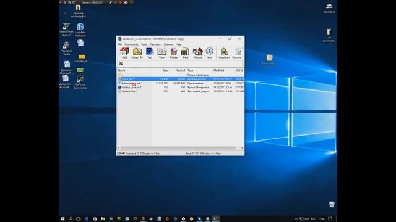Open the File menu in WinRAR
The image size is (396, 222).
pyautogui.click(x=119, y=44)
